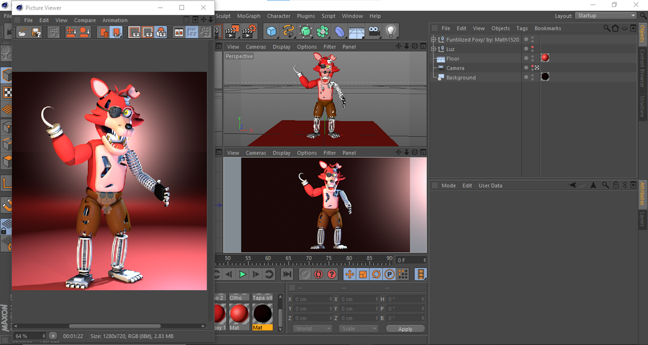This screenshot has height=345, width=648.
Task: Add Floor/environment grid object icon
Action: pyautogui.click(x=356, y=32)
